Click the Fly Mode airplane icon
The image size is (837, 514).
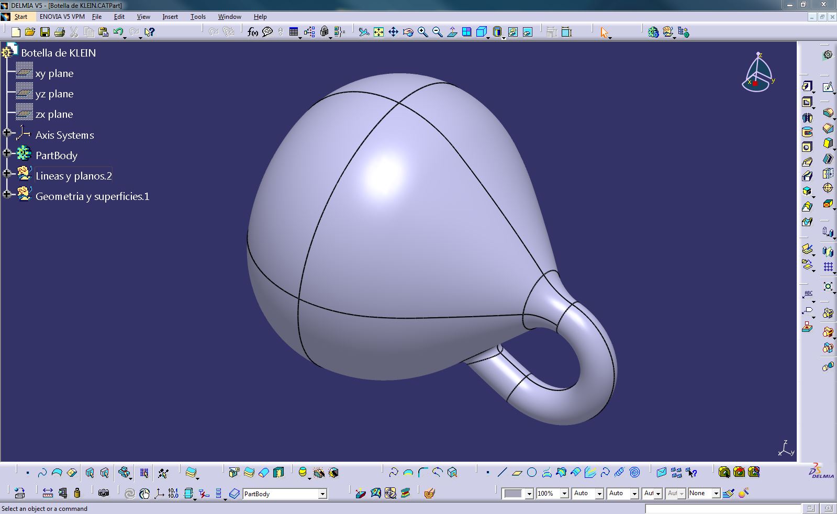click(364, 32)
